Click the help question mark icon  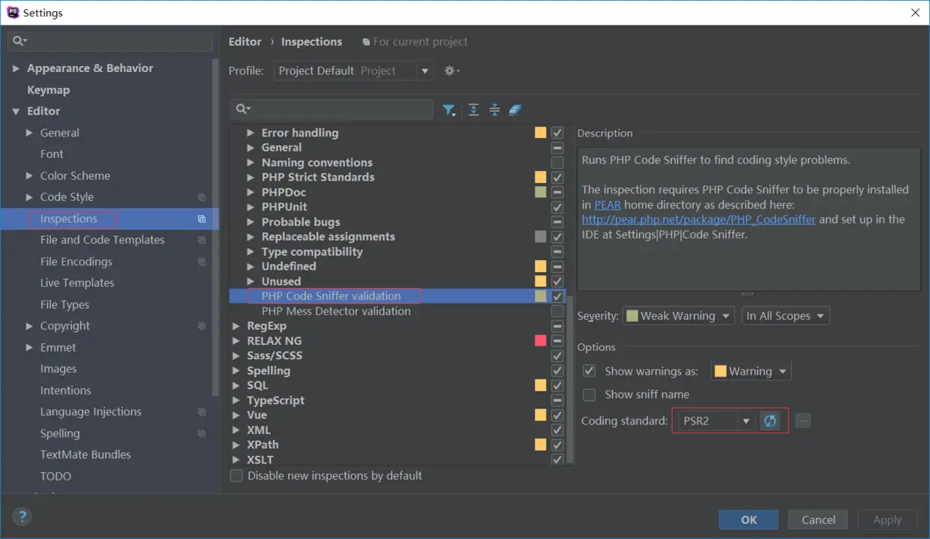click(22, 517)
